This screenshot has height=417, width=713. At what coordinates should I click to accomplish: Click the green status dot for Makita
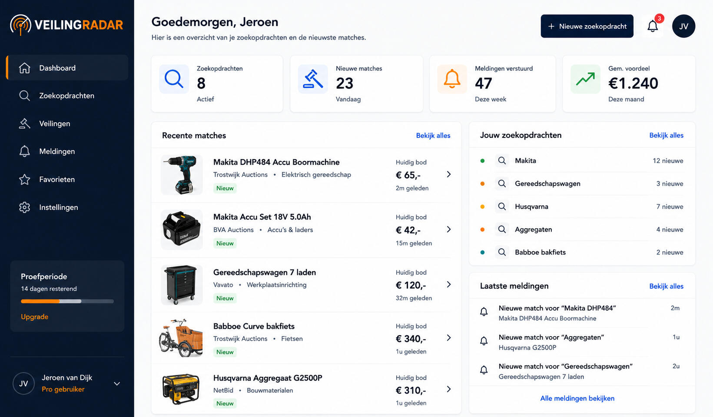click(x=482, y=160)
